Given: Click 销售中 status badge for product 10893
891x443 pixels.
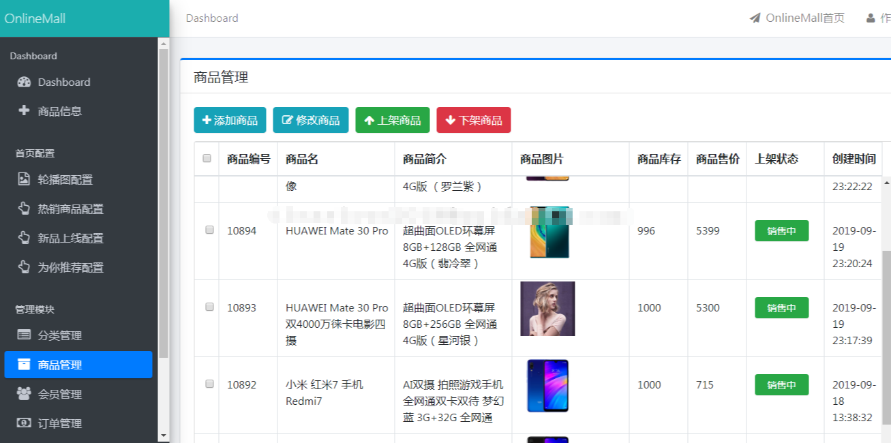Looking at the screenshot, I should point(781,307).
